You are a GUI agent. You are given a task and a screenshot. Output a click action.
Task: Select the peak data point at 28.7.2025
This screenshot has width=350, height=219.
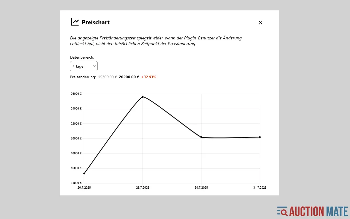(x=143, y=97)
